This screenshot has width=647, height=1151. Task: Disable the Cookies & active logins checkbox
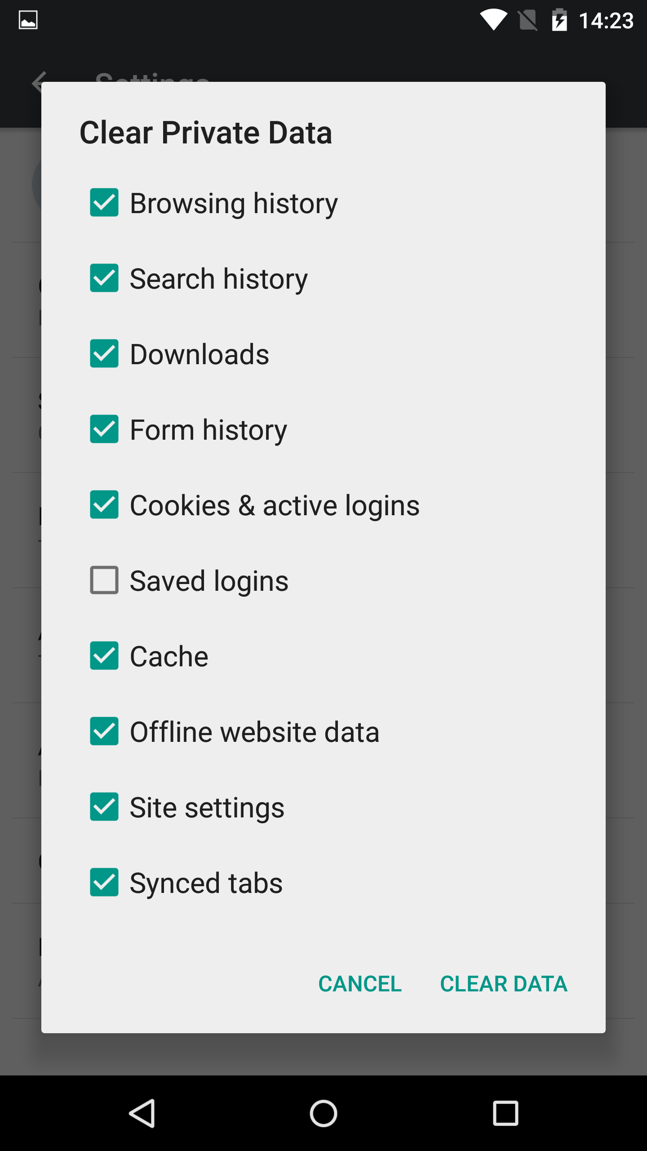click(104, 505)
